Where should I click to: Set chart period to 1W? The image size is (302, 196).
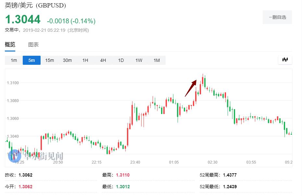[x=139, y=60]
